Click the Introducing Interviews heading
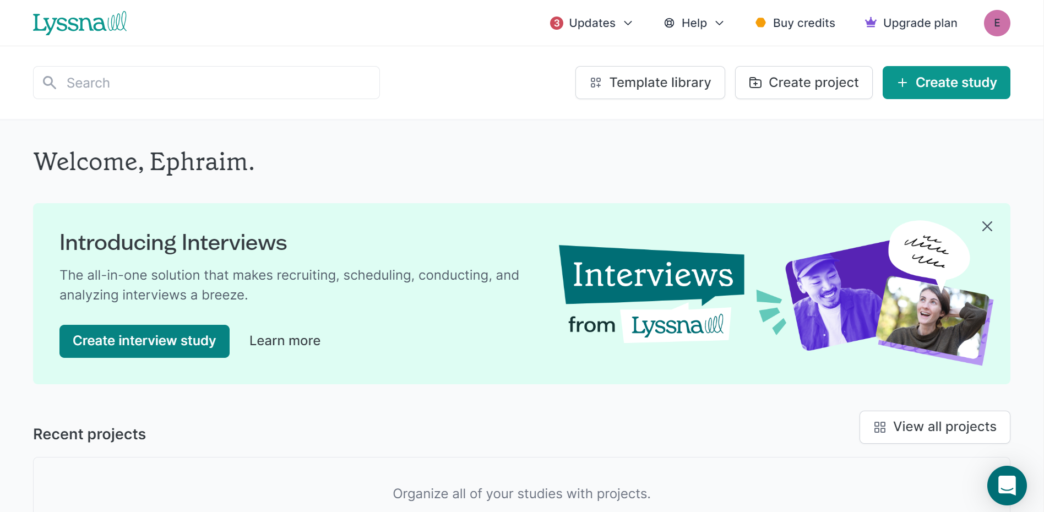The image size is (1044, 512). click(173, 243)
